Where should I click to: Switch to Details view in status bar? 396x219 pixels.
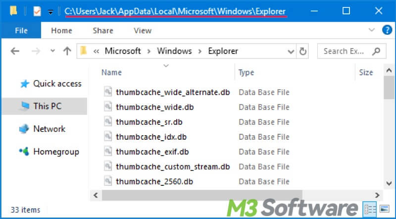(x=370, y=209)
